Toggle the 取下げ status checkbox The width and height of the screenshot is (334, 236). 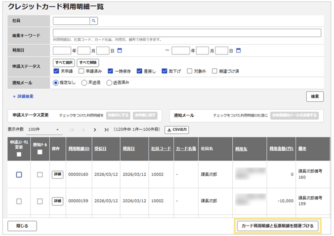coord(165,71)
